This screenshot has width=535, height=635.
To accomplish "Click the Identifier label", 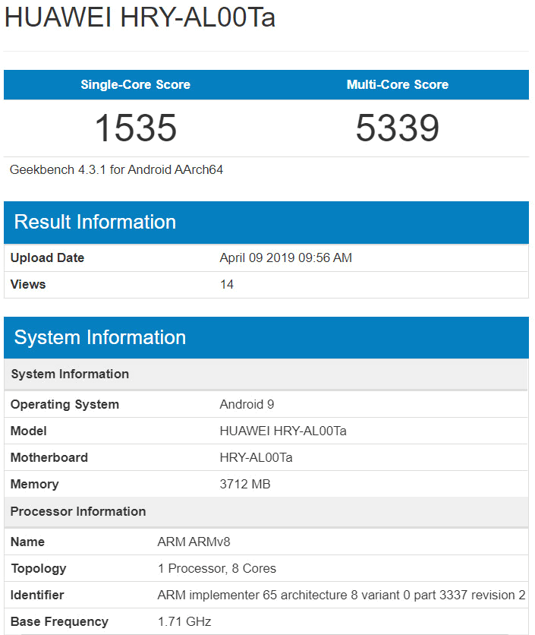I will coord(37,595).
